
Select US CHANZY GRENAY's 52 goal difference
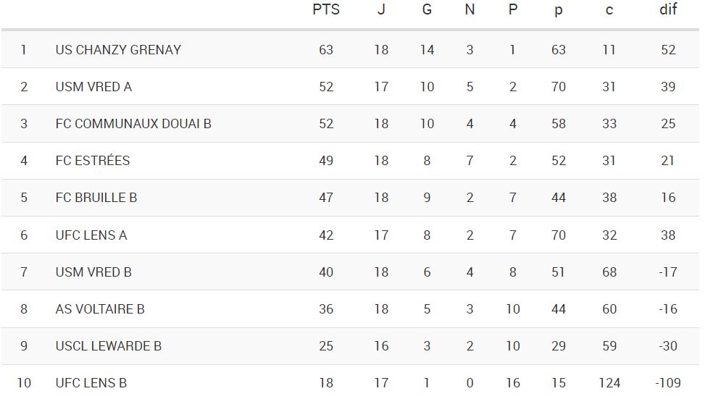tap(667, 50)
